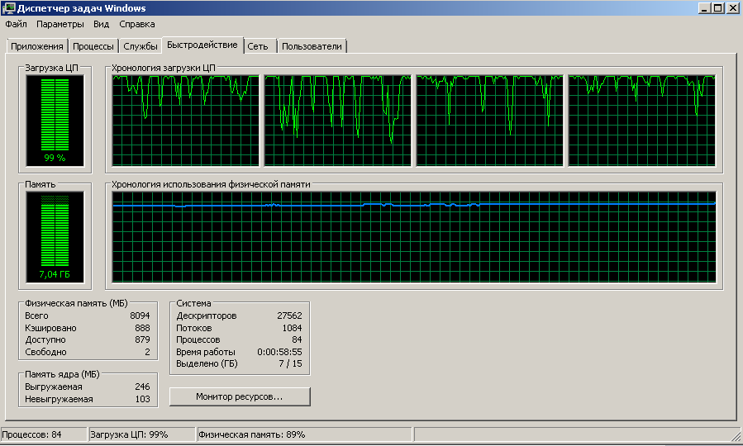Click the Процессов value 84 in Система
Screen dimensions: 743x446
297,340
